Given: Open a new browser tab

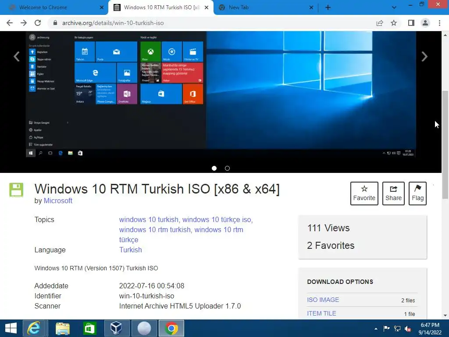Looking at the screenshot, I should tap(328, 7).
